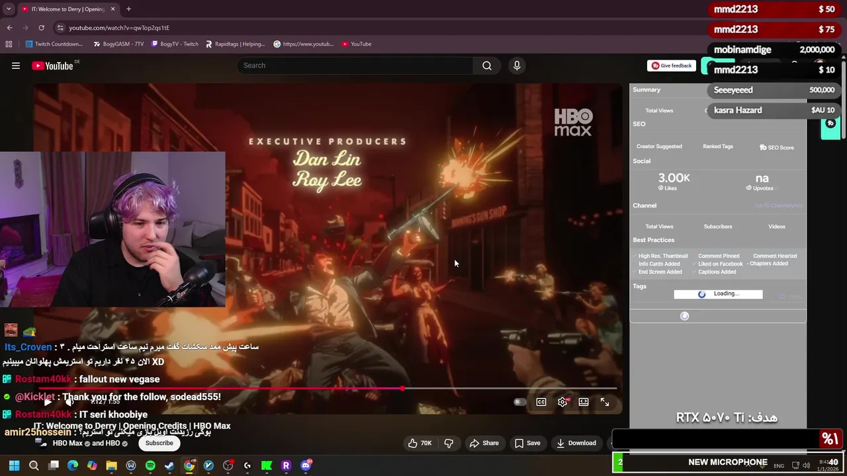The height and width of the screenshot is (476, 847).
Task: Download the video
Action: pos(576,443)
